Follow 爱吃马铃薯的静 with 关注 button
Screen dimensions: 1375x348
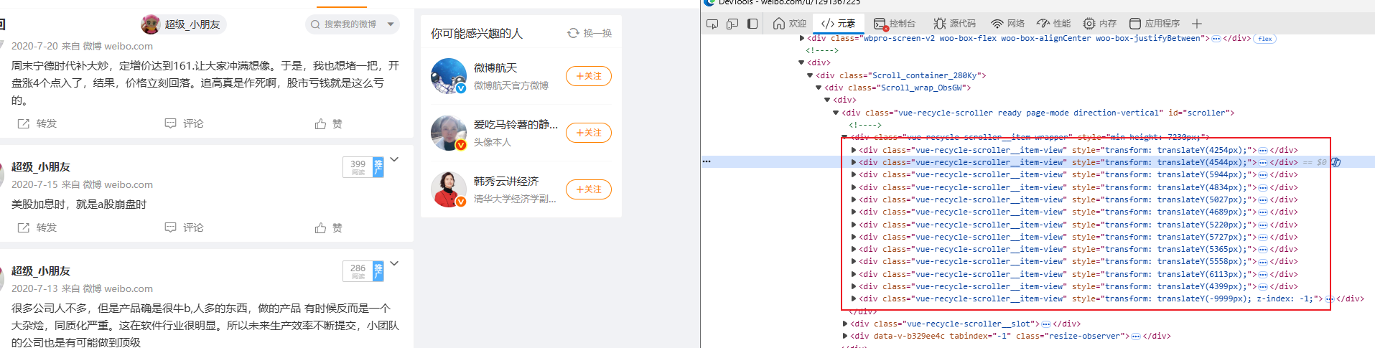tap(589, 133)
